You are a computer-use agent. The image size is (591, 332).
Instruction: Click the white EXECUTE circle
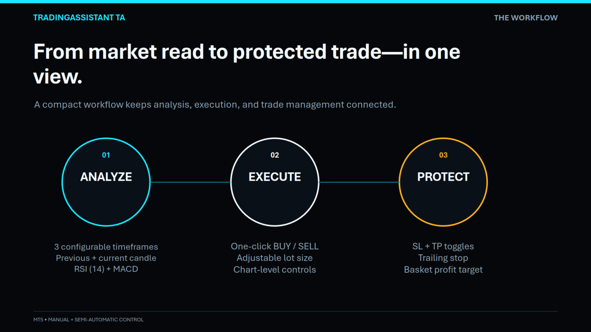pyautogui.click(x=275, y=182)
